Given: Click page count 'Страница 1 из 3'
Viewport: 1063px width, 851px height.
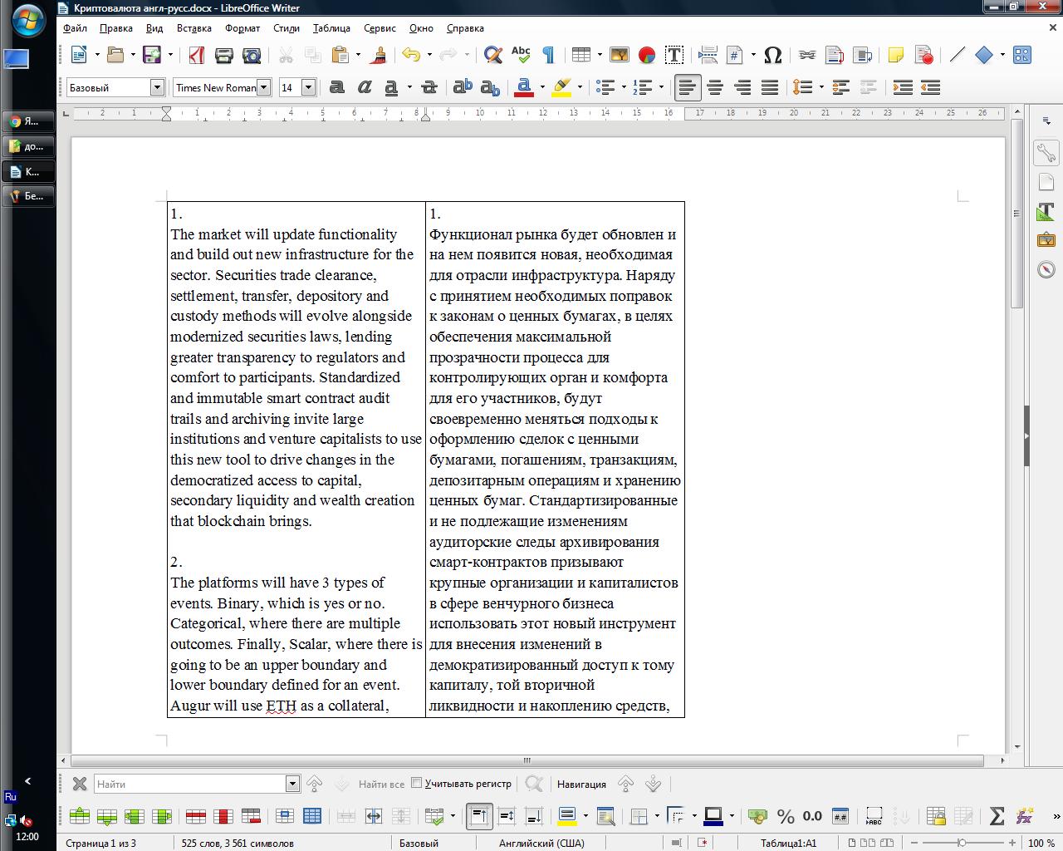Looking at the screenshot, I should pyautogui.click(x=100, y=843).
